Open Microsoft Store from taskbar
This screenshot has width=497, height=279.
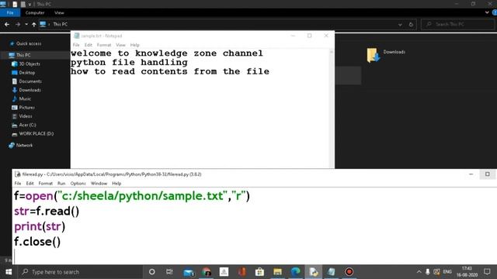[x=259, y=272]
